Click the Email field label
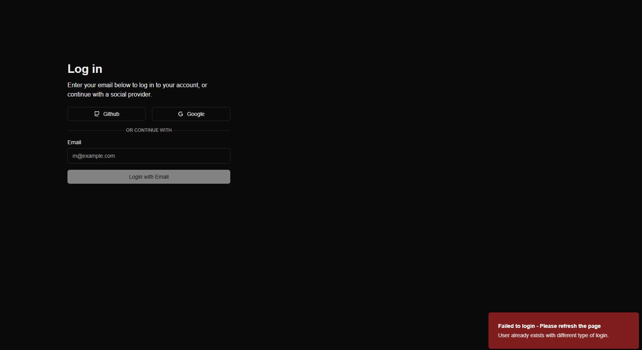This screenshot has width=642, height=350. (x=74, y=142)
